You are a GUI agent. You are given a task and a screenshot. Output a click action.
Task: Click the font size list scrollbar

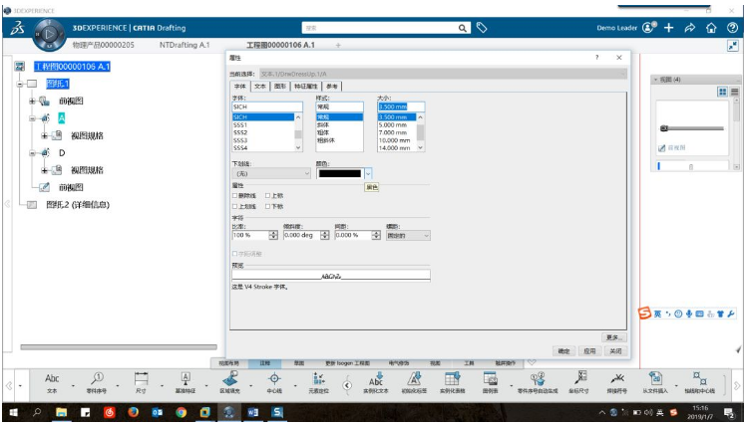coord(420,132)
